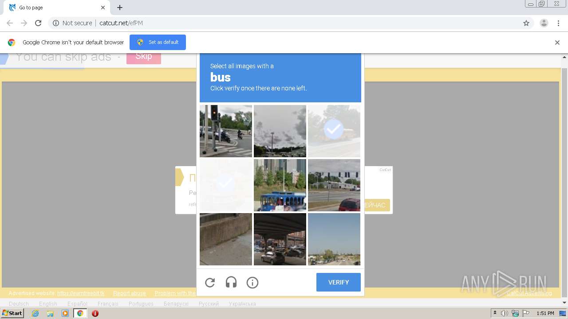Launch Internet Explorer from taskbar
This screenshot has width=568, height=319.
click(35, 313)
